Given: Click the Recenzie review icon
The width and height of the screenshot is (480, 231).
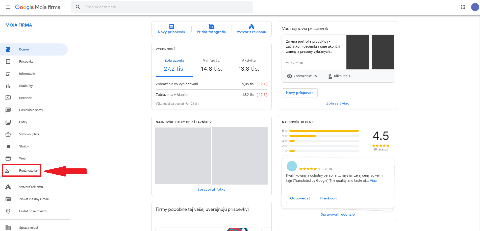Looking at the screenshot, I should [8, 98].
